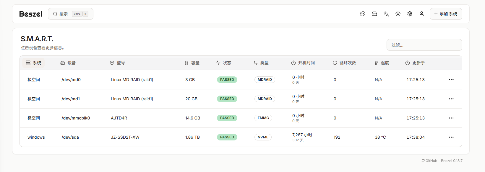Select the JZ-SSD2T-XW device row
Screen dimensions: 485x172
pos(125,137)
